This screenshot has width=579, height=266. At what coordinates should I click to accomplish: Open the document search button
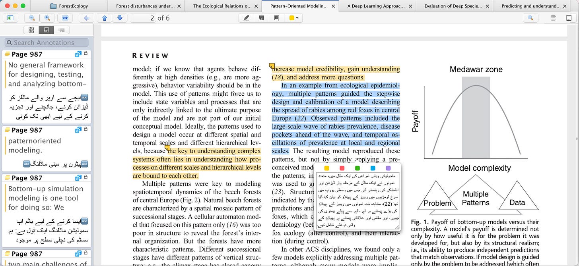[530, 18]
